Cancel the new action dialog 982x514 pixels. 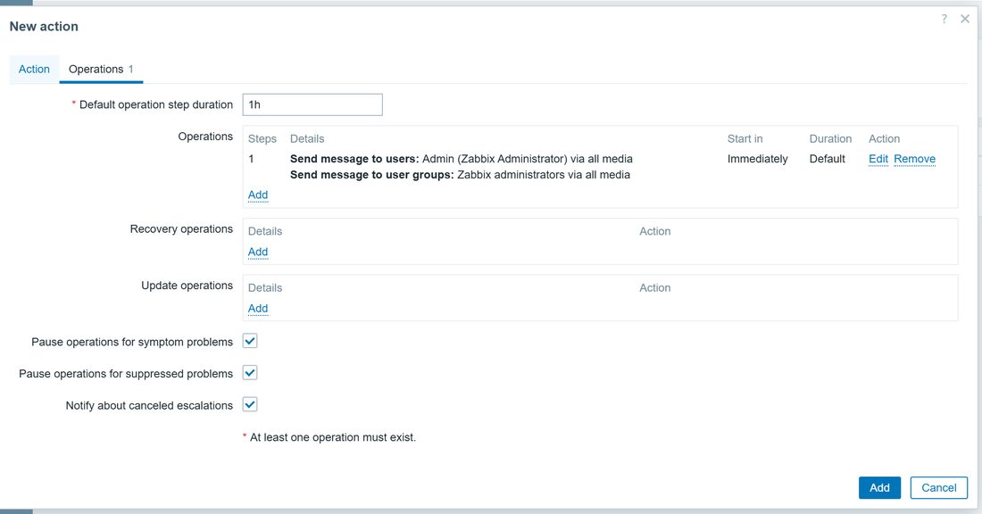coord(939,488)
